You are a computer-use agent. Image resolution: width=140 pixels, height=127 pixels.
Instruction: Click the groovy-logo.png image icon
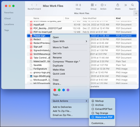pyautogui.click(x=31, y=73)
